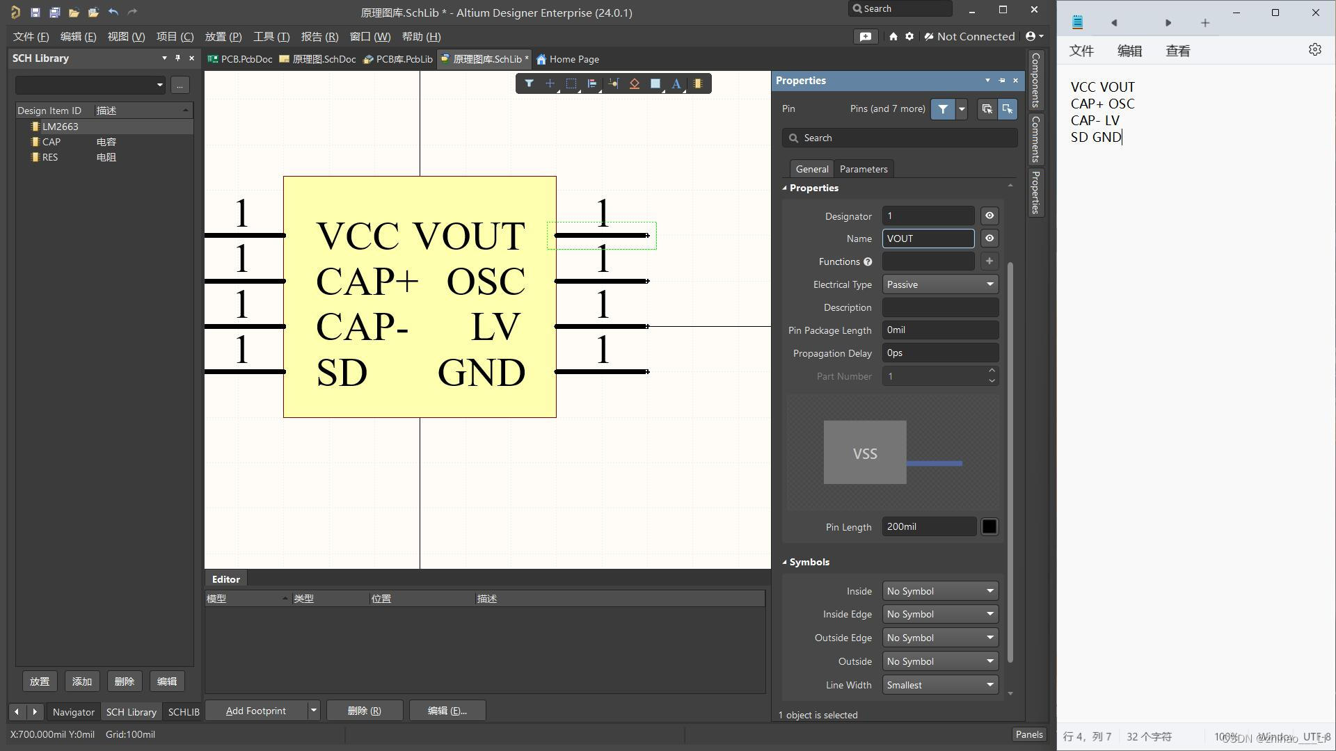Click the selection filter icon in active bar
The width and height of the screenshot is (1336, 751).
pyautogui.click(x=529, y=83)
